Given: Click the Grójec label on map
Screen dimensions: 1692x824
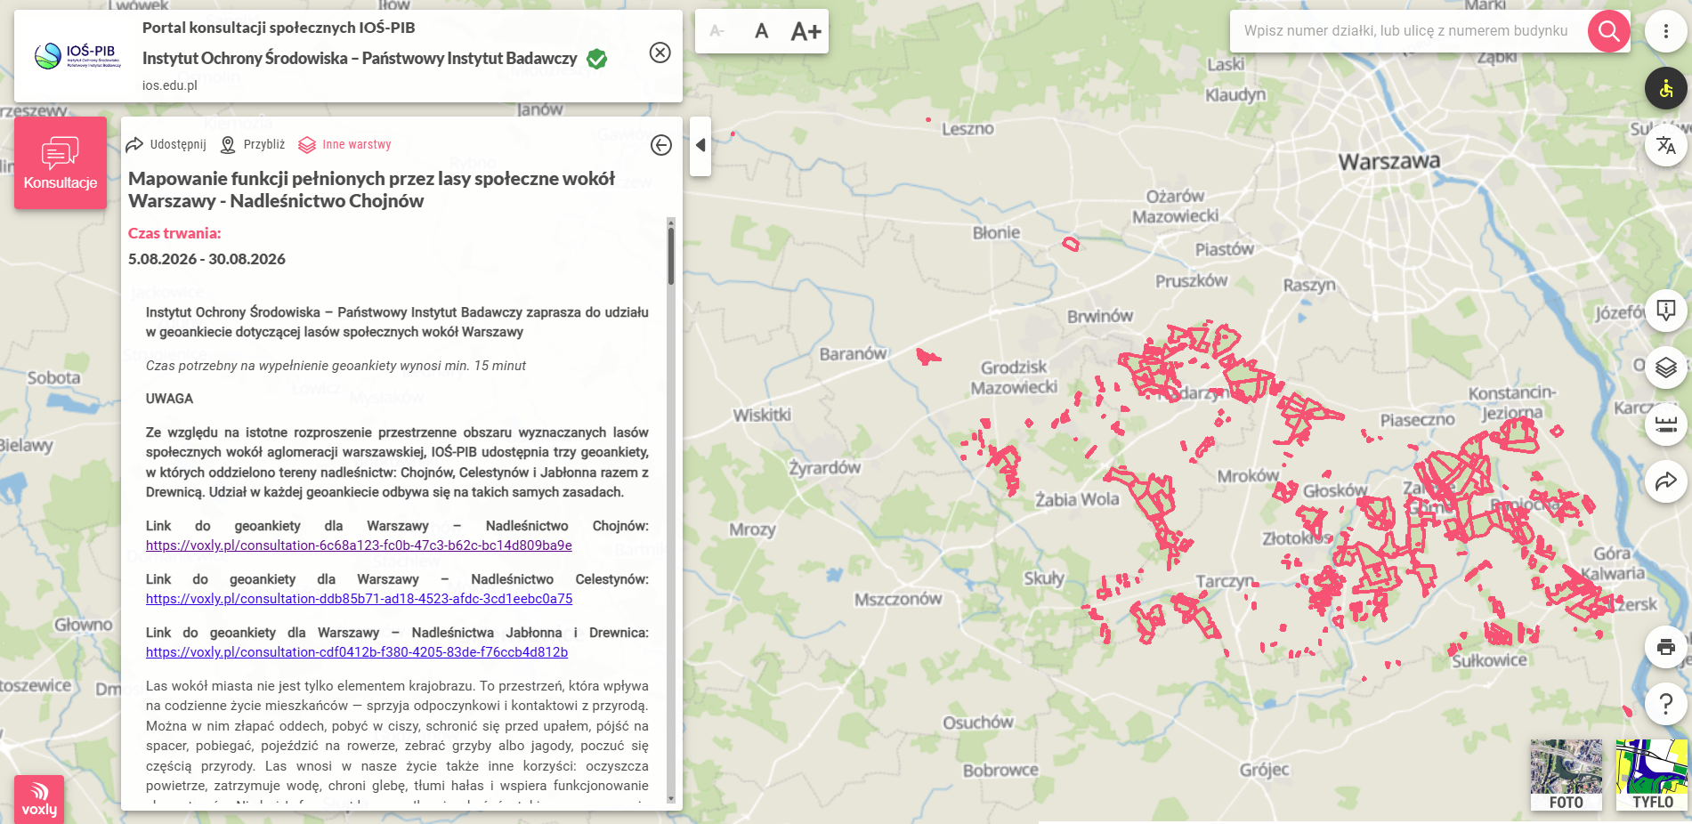Looking at the screenshot, I should (x=1264, y=770).
